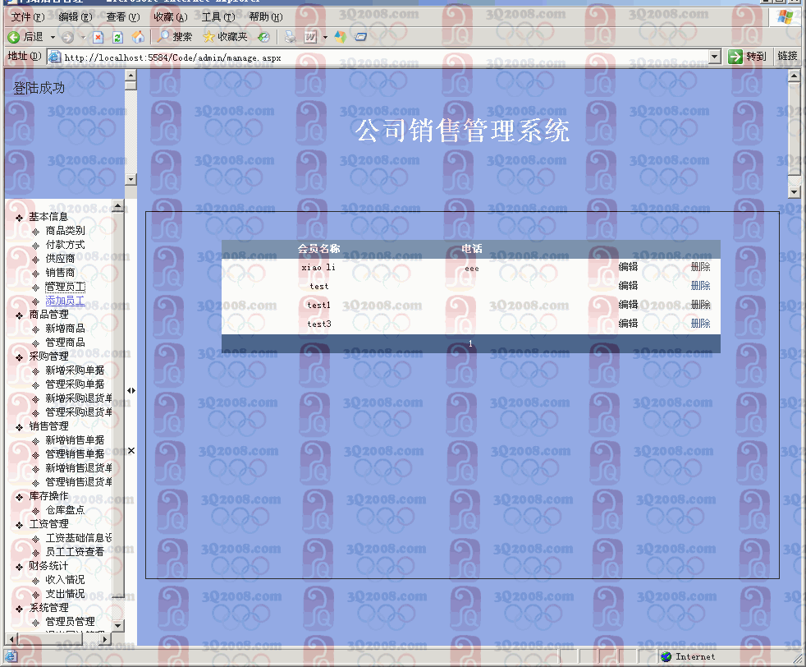Click the Search (搜索) magnifier button
The width and height of the screenshot is (806, 667).
coord(175,37)
